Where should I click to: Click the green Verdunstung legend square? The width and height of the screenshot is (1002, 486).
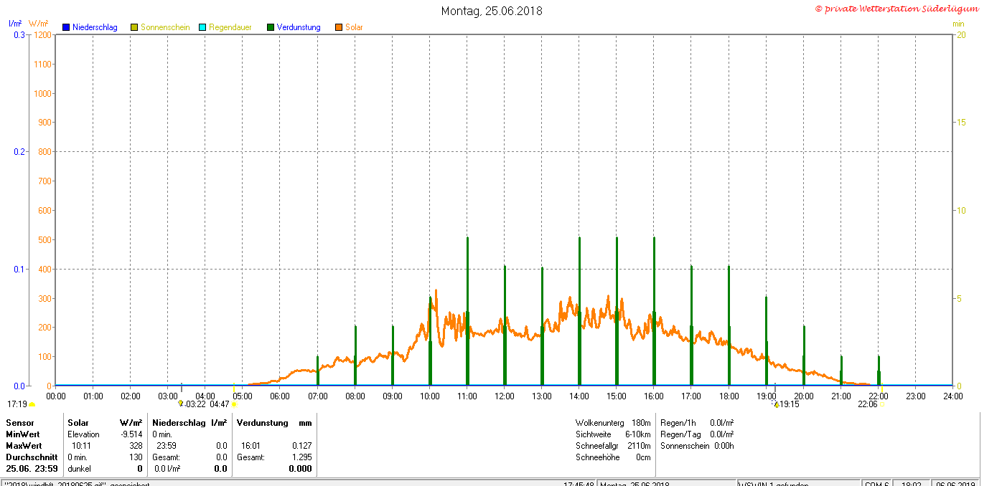point(271,27)
